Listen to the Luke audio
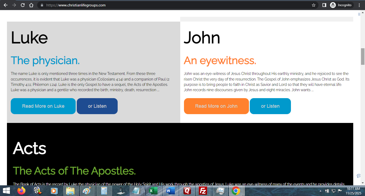Screen dimensions: 365x196 [x=97, y=106]
